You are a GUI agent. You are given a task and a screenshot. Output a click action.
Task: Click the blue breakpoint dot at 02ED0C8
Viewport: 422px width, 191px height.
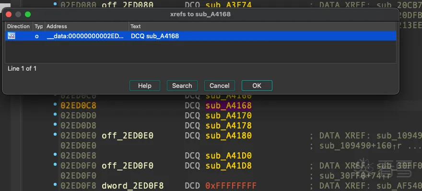pyautogui.click(x=56, y=105)
